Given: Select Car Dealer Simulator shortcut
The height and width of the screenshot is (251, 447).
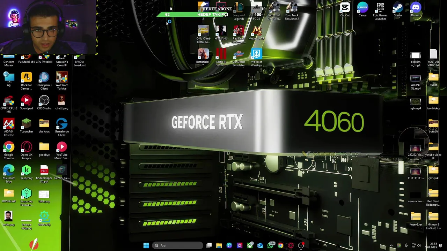Looking at the screenshot, I should 239,58.
